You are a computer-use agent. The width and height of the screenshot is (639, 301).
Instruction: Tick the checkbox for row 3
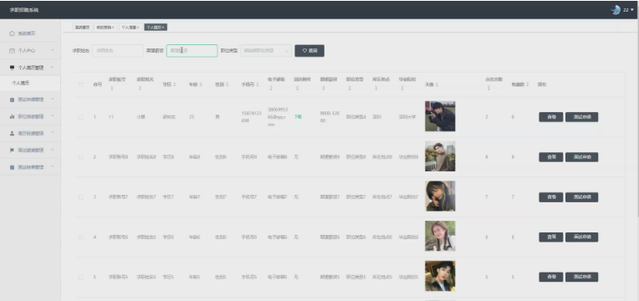point(80,197)
